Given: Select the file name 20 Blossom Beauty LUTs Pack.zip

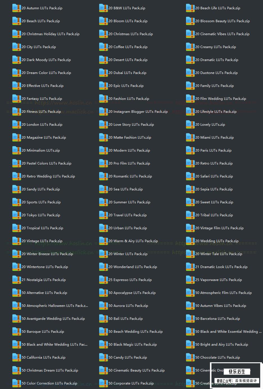Looking at the screenshot, I should coord(223,21).
